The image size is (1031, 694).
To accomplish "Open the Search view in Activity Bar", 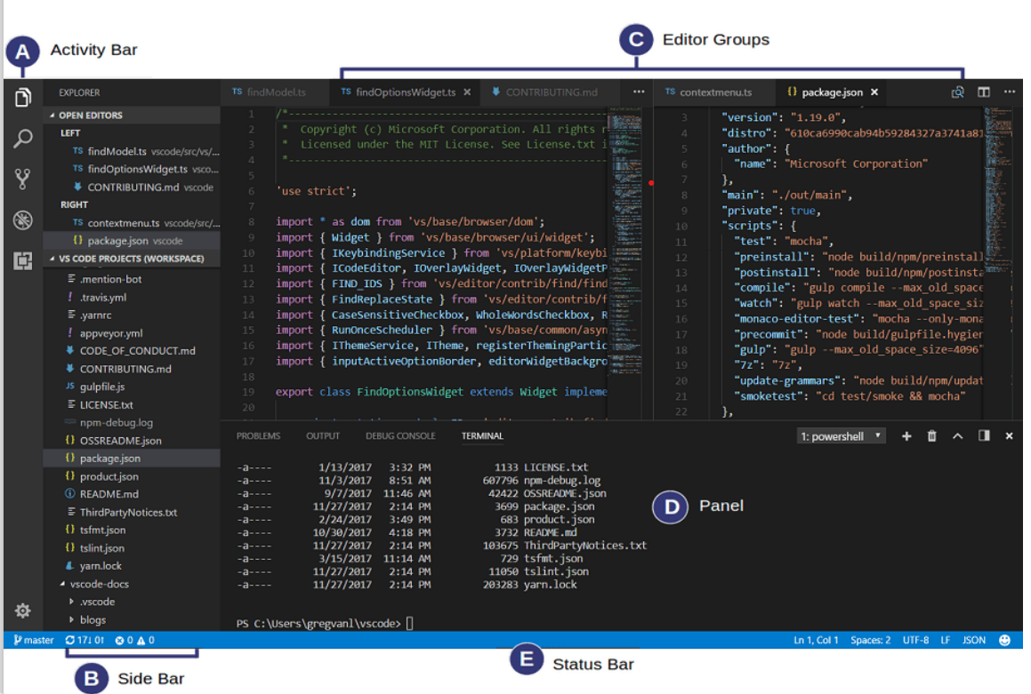I will 23,138.
